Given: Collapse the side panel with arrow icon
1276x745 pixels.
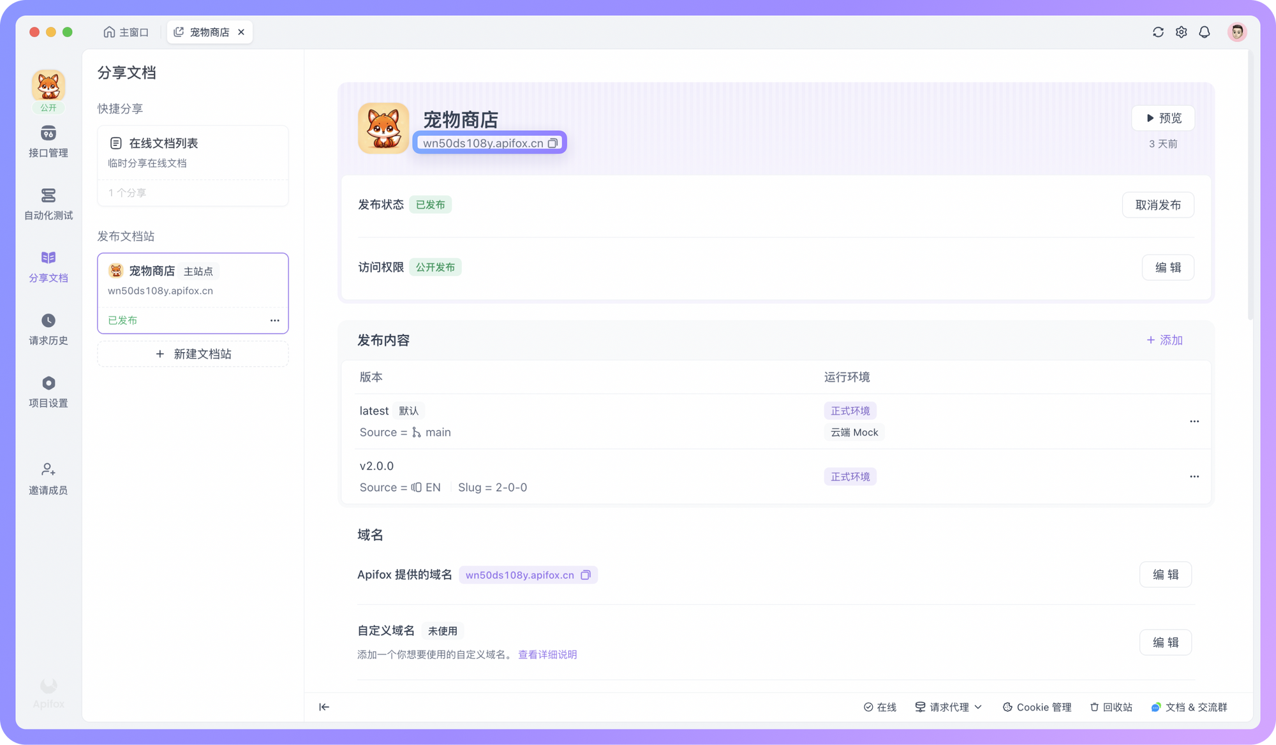Looking at the screenshot, I should click(324, 707).
